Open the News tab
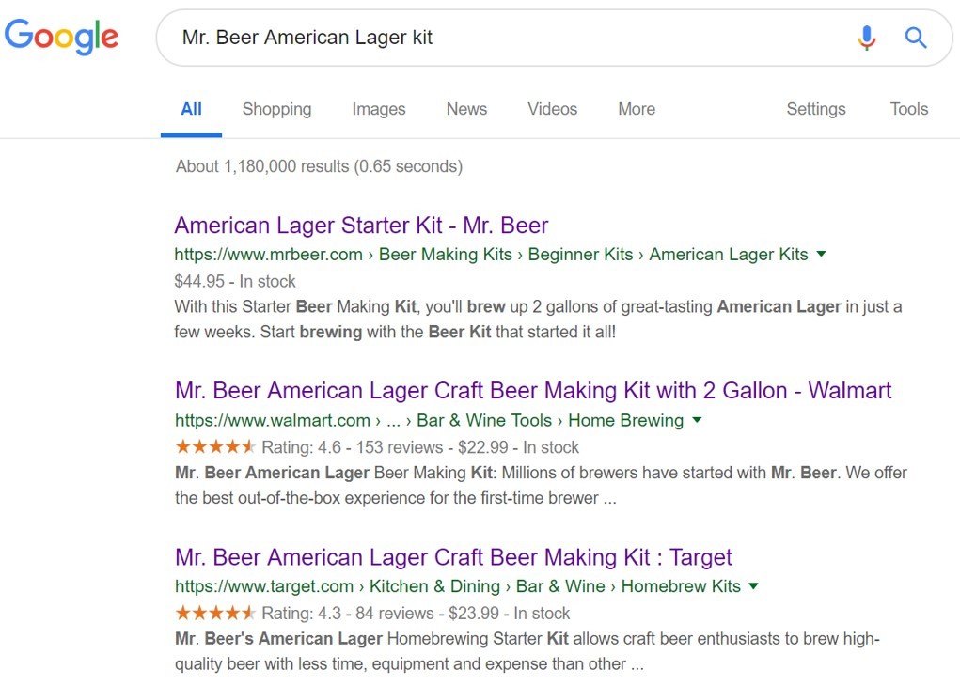 tap(466, 109)
